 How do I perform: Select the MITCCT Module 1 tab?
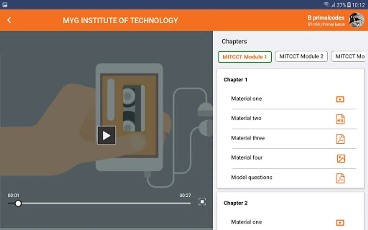[245, 57]
